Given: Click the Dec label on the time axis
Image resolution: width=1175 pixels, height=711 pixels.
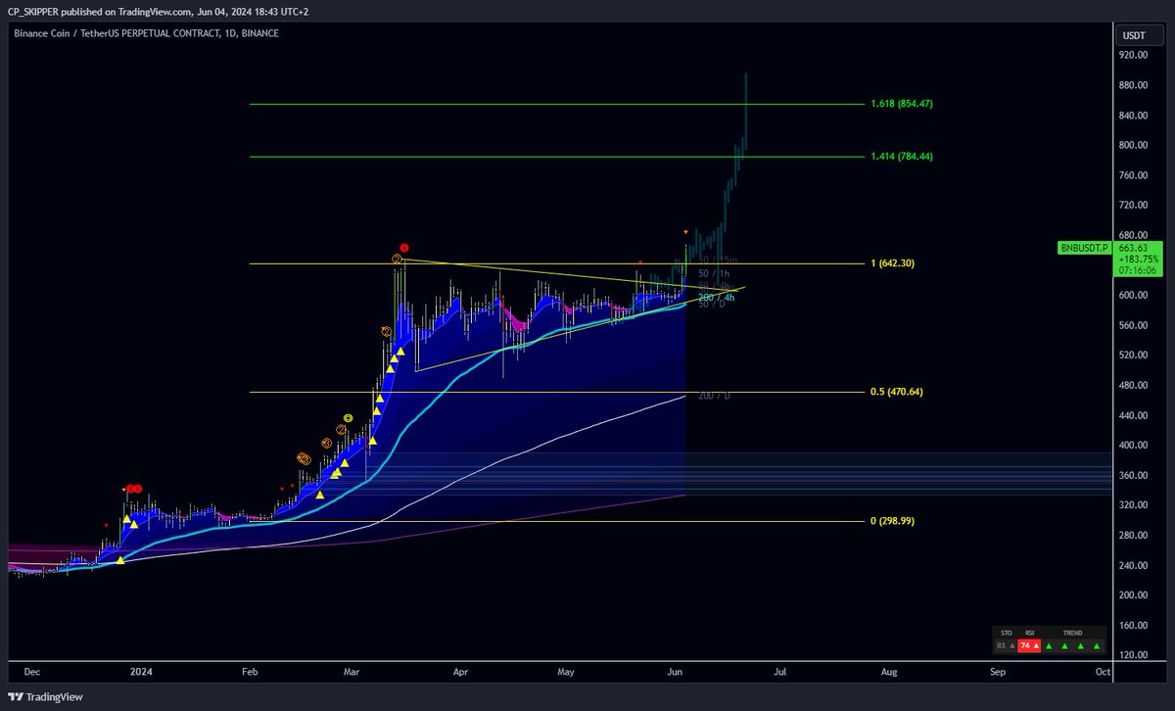Looking at the screenshot, I should pos(30,673).
